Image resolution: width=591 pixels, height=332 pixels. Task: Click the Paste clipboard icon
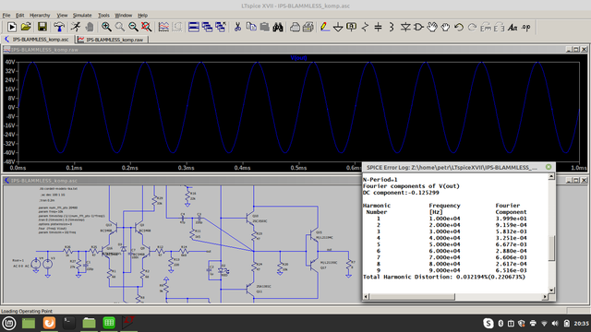(265, 27)
